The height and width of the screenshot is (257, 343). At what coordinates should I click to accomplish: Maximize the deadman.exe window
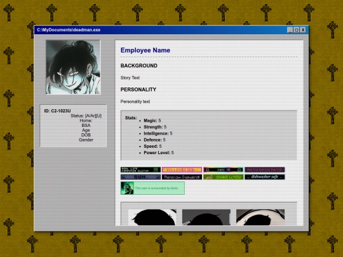tap(297, 30)
